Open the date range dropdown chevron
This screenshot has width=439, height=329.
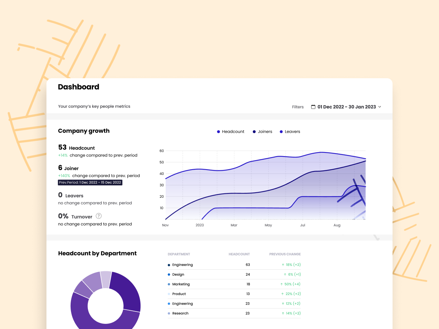[x=380, y=107]
